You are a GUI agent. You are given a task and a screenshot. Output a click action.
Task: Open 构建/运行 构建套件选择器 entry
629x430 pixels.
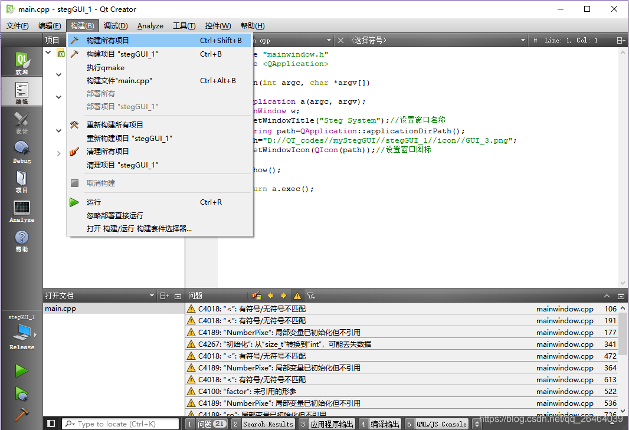(x=159, y=229)
